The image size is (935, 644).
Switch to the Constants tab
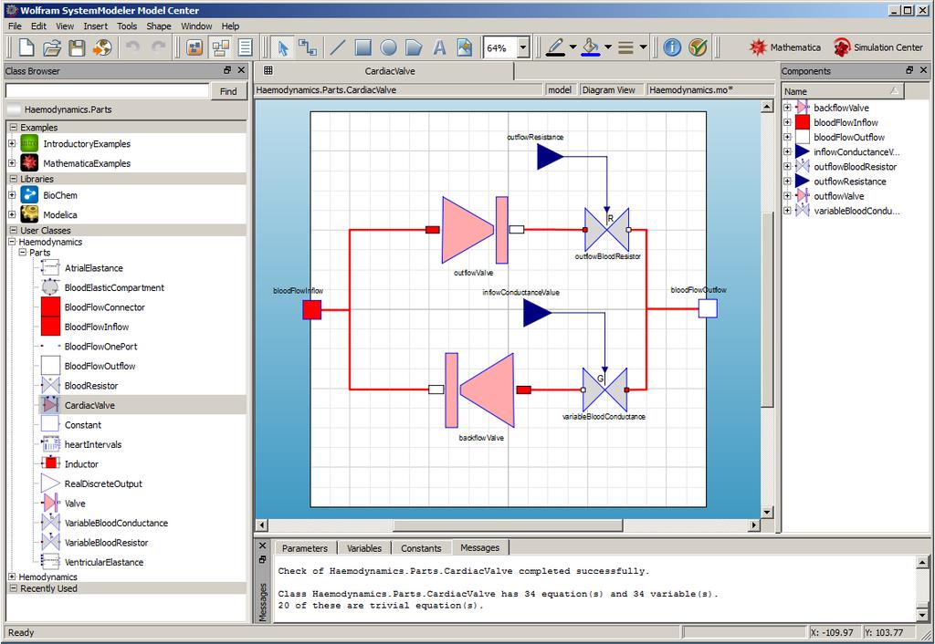click(421, 548)
